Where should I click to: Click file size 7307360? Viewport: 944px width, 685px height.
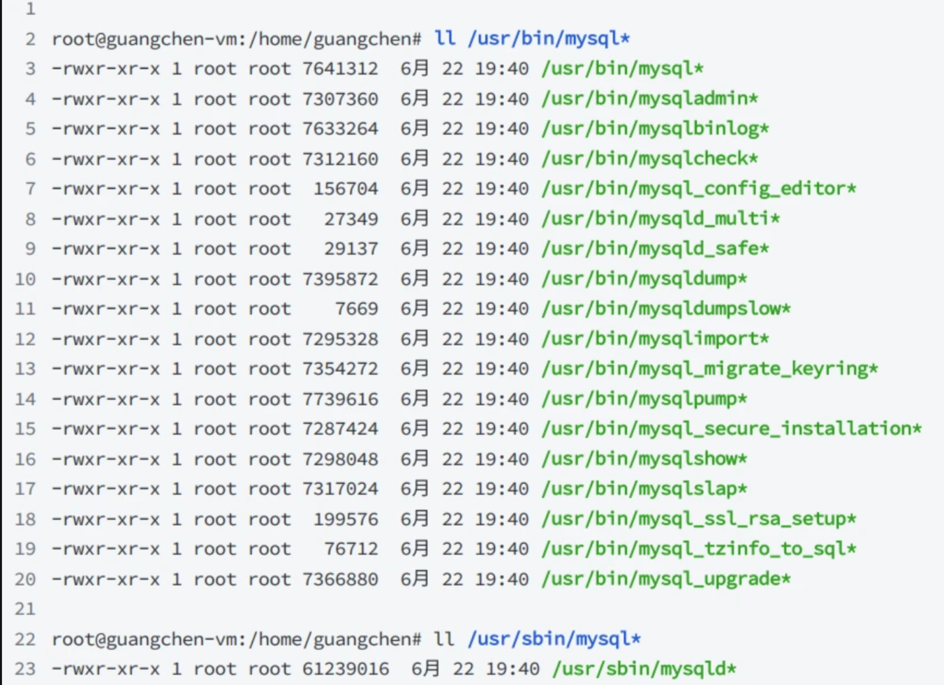pos(340,98)
